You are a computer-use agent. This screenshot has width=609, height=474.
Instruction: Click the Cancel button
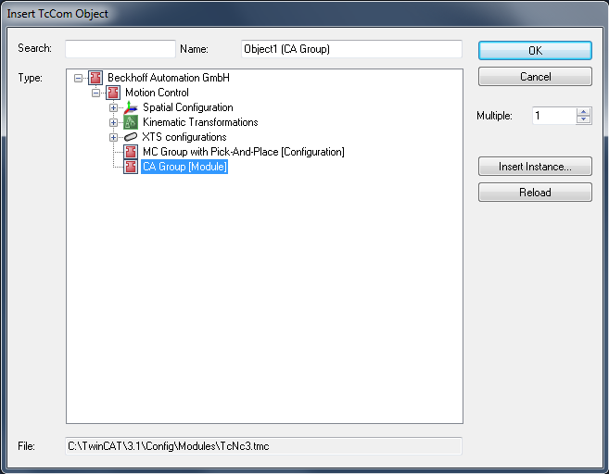pos(535,77)
